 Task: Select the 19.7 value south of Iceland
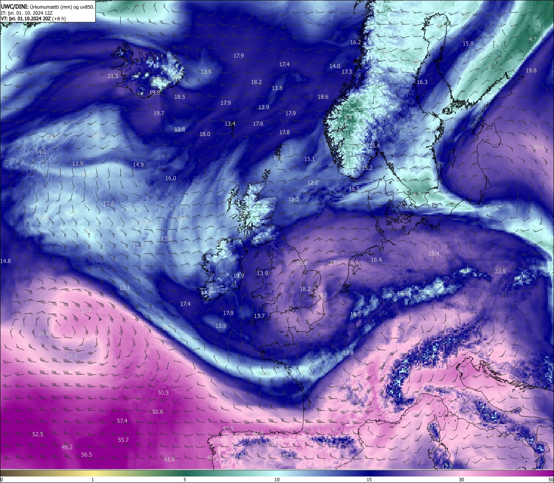pos(159,113)
